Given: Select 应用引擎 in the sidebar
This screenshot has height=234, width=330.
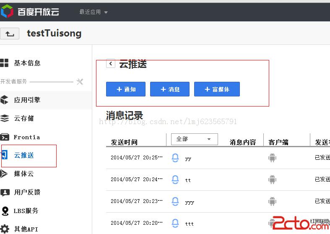Looking at the screenshot, I should click(x=27, y=100).
